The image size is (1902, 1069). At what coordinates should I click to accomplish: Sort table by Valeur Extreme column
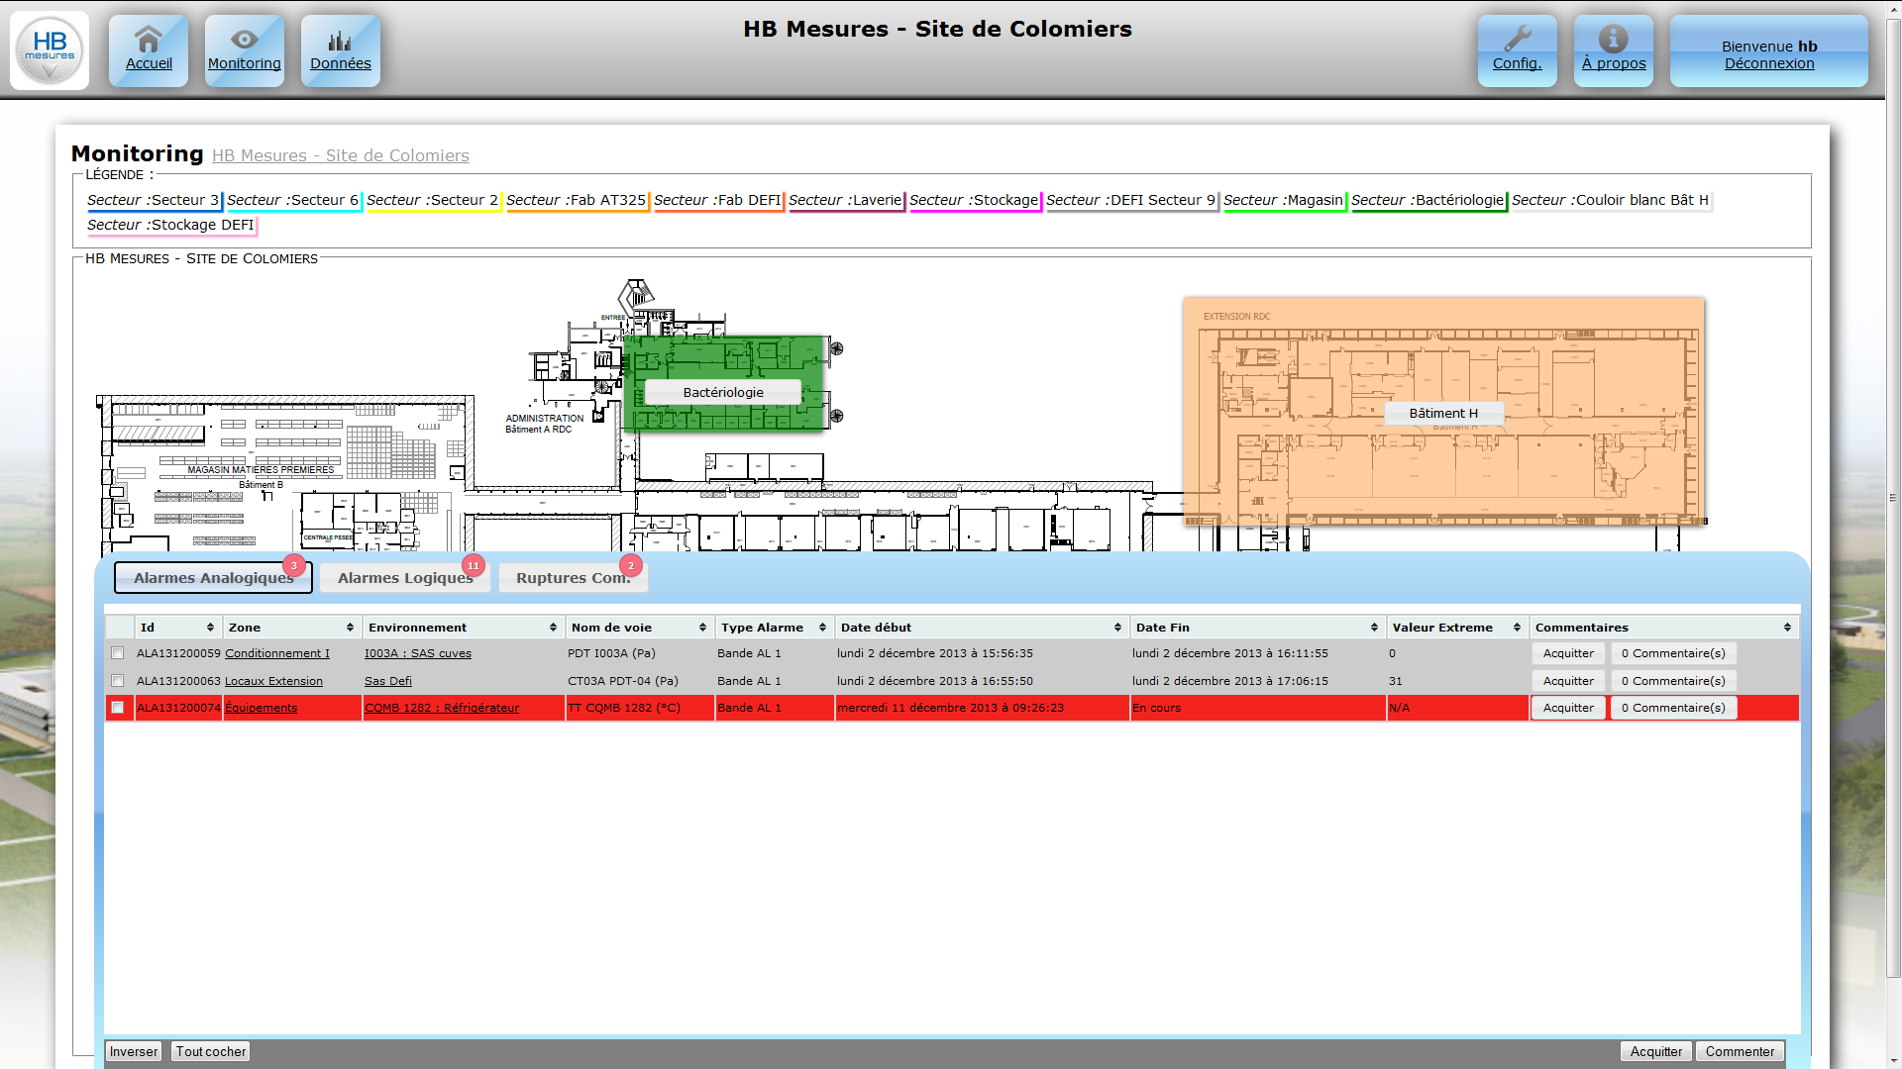(x=1456, y=628)
